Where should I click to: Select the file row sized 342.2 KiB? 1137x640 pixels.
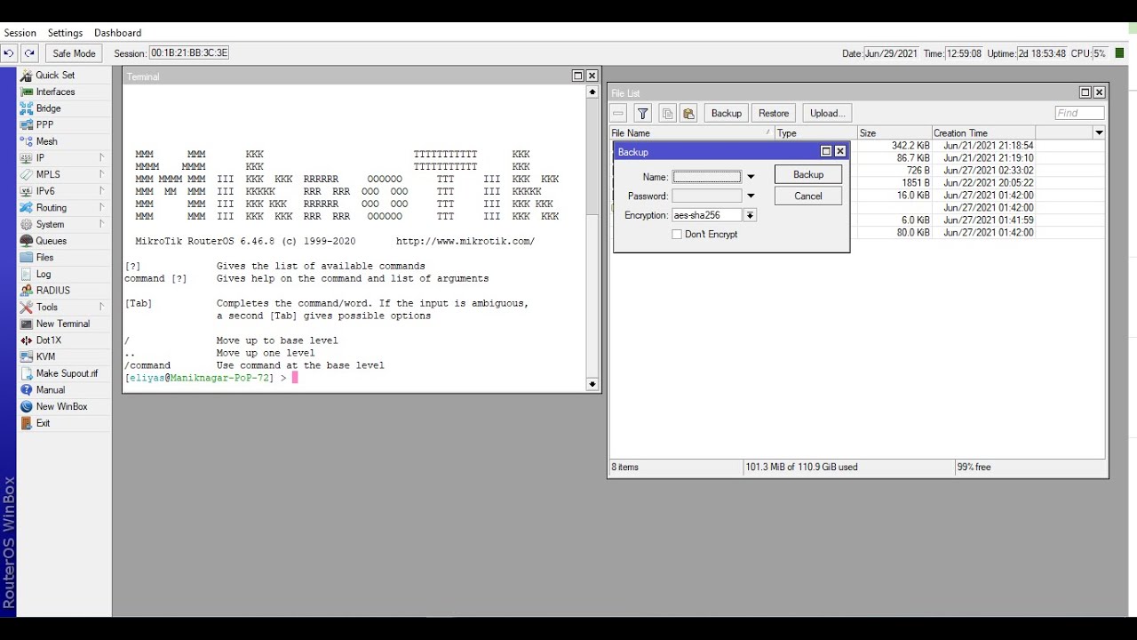pyautogui.click(x=858, y=145)
